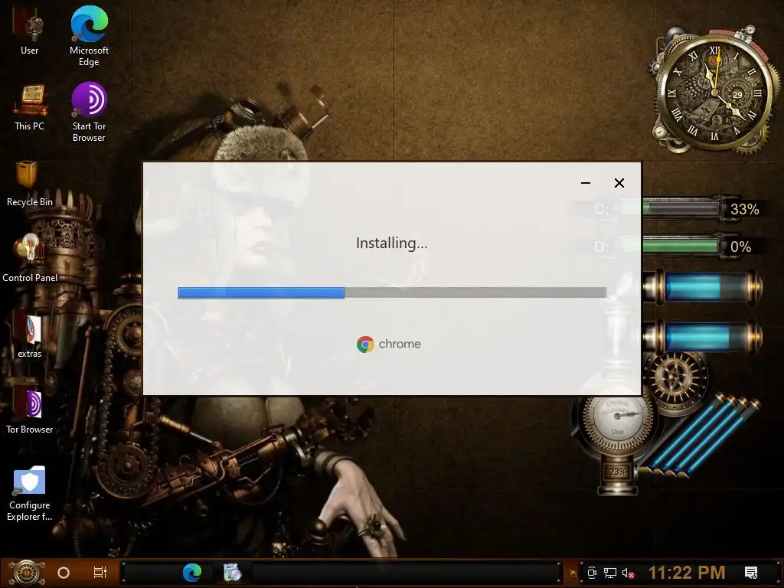Close the Chrome installer window
784x588 pixels.
pyautogui.click(x=619, y=183)
